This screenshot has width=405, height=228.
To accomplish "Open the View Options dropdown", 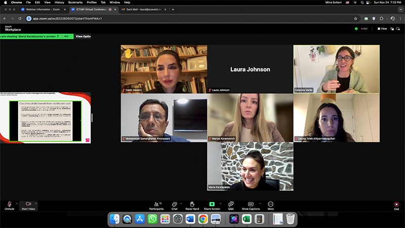I will click(83, 36).
